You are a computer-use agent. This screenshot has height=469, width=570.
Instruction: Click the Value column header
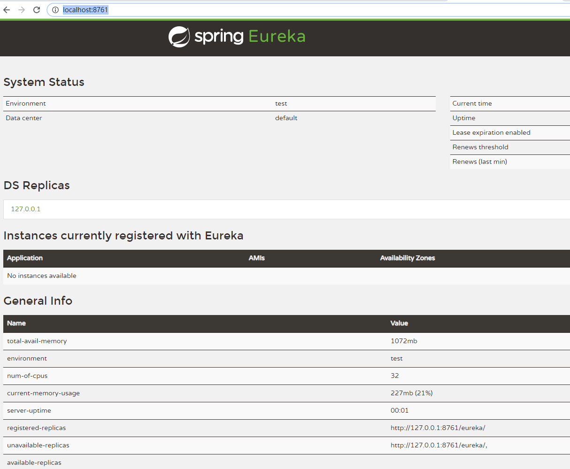coord(400,323)
